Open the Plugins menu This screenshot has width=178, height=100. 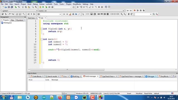(x=69, y=4)
